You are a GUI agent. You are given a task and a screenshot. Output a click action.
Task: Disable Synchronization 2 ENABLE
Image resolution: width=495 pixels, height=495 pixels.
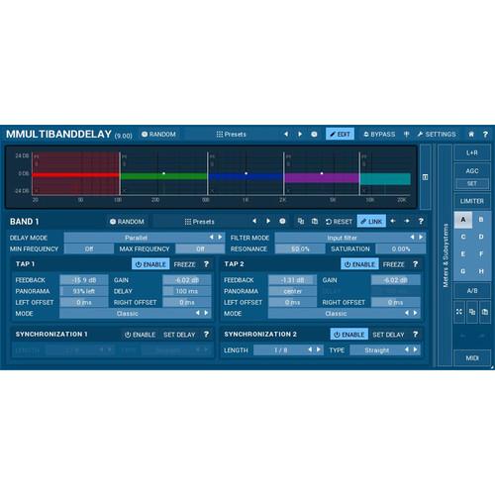pyautogui.click(x=349, y=335)
